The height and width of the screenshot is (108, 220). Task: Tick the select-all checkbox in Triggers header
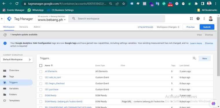click(41, 65)
